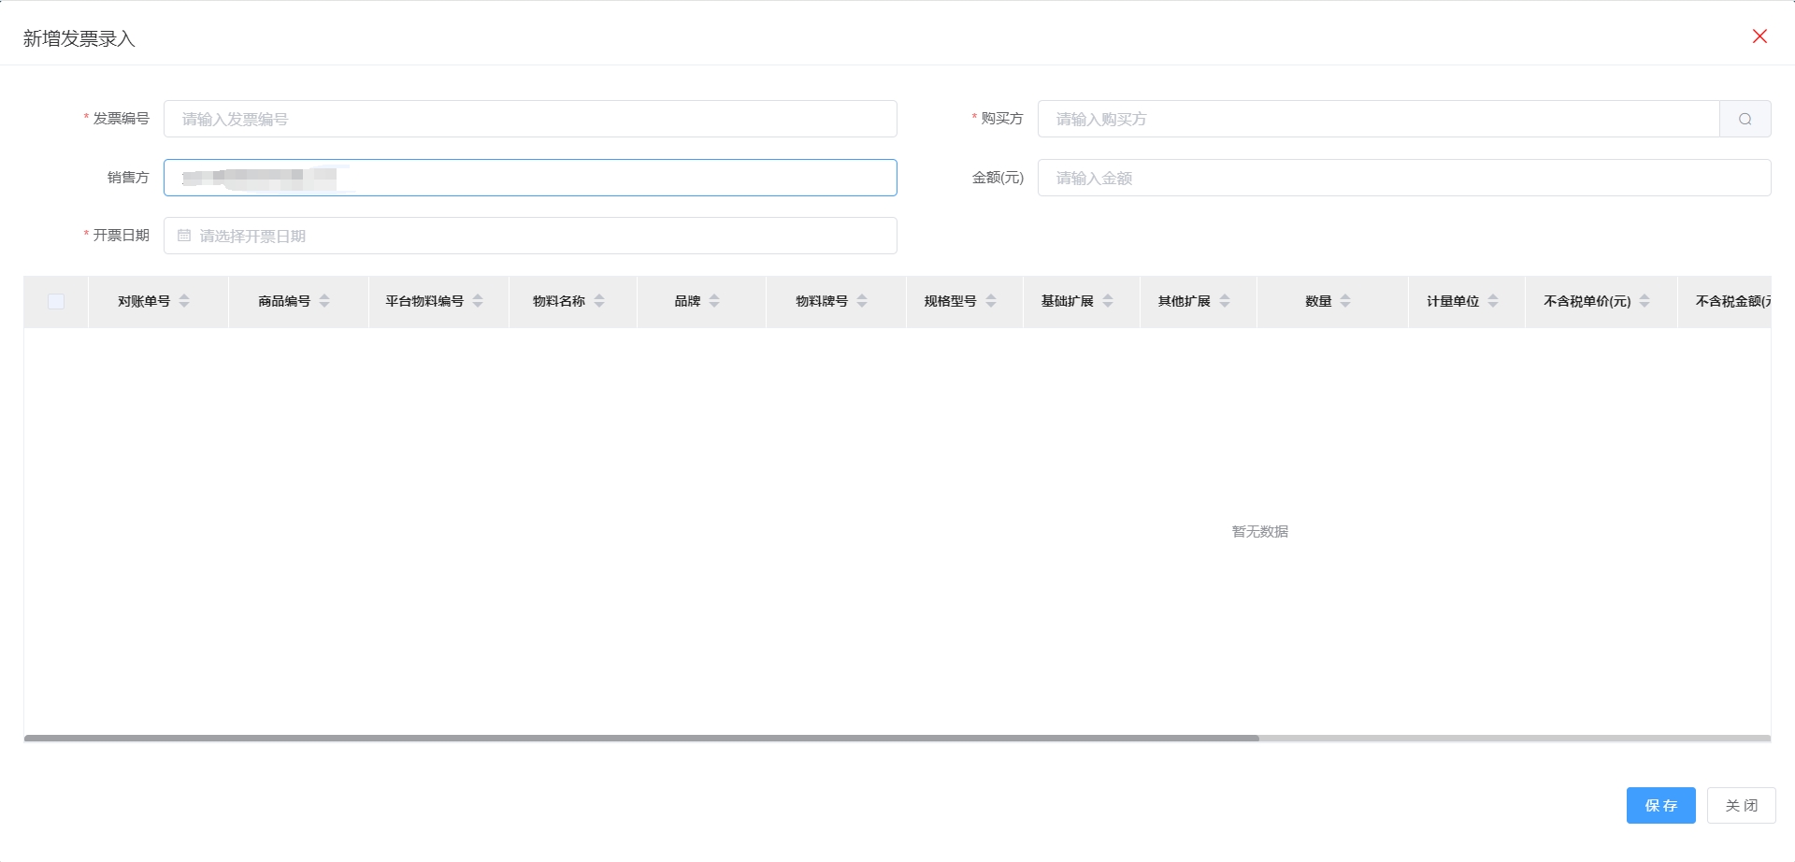Close the 新增发票录入 dialog with red X
The height and width of the screenshot is (862, 1795).
pos(1759,36)
